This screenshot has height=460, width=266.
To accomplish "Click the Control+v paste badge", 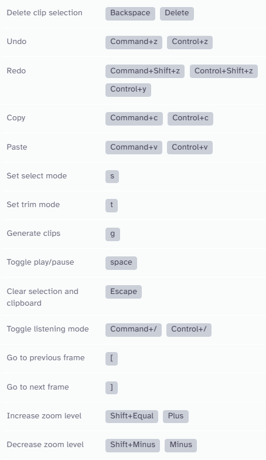I will tap(190, 147).
